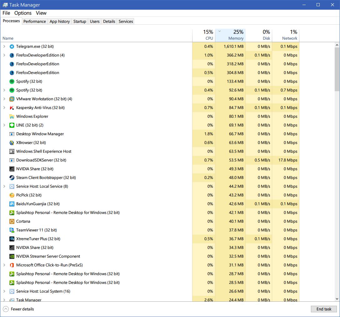
Task: Expand Service Host: Local System (16)
Action: pyautogui.click(x=4, y=291)
